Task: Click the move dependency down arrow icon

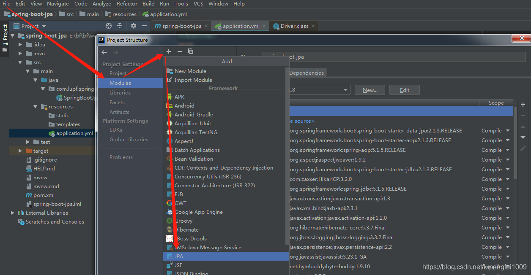Action: 523,137
